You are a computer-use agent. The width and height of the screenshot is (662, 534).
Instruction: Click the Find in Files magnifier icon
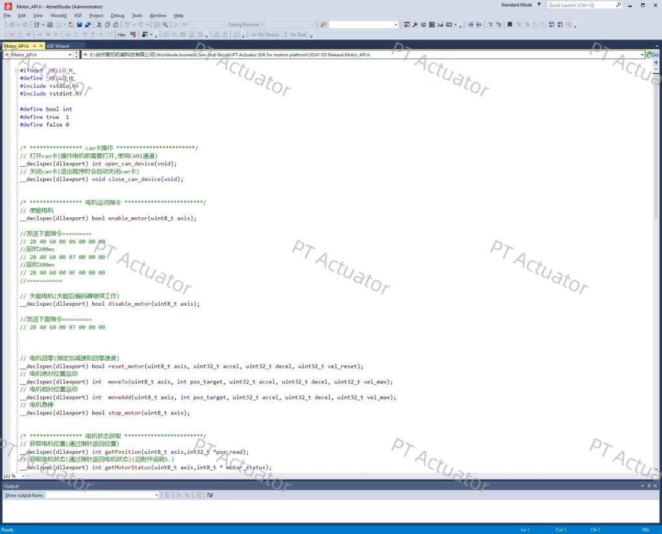click(x=165, y=25)
